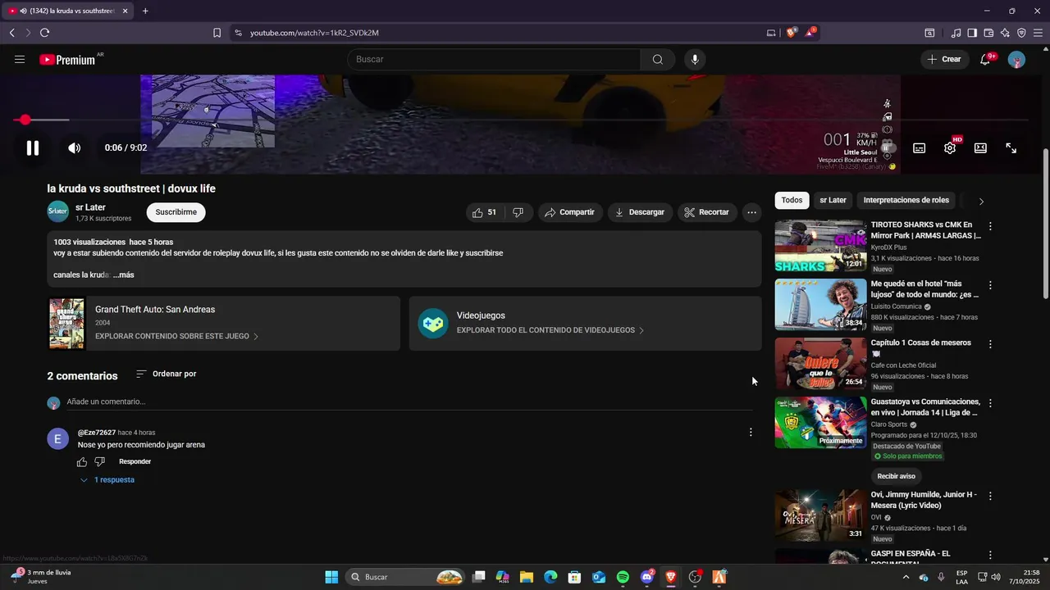The height and width of the screenshot is (590, 1050).
Task: Open TIROTEO SHARKS vs CMK video thumbnail
Action: (x=820, y=246)
